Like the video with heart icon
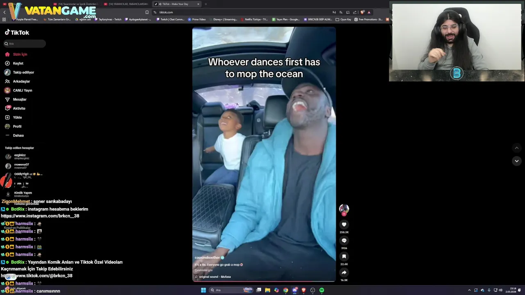Screen dimensions: 525x295 tap(344, 224)
